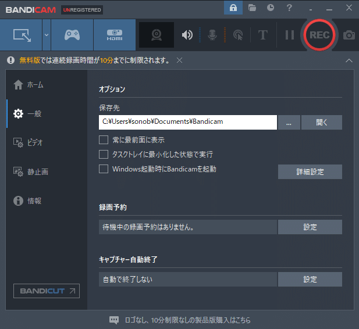Viewport: 359px width, 329px height.
Task: Open the BANDICUT link button
Action: point(47,291)
